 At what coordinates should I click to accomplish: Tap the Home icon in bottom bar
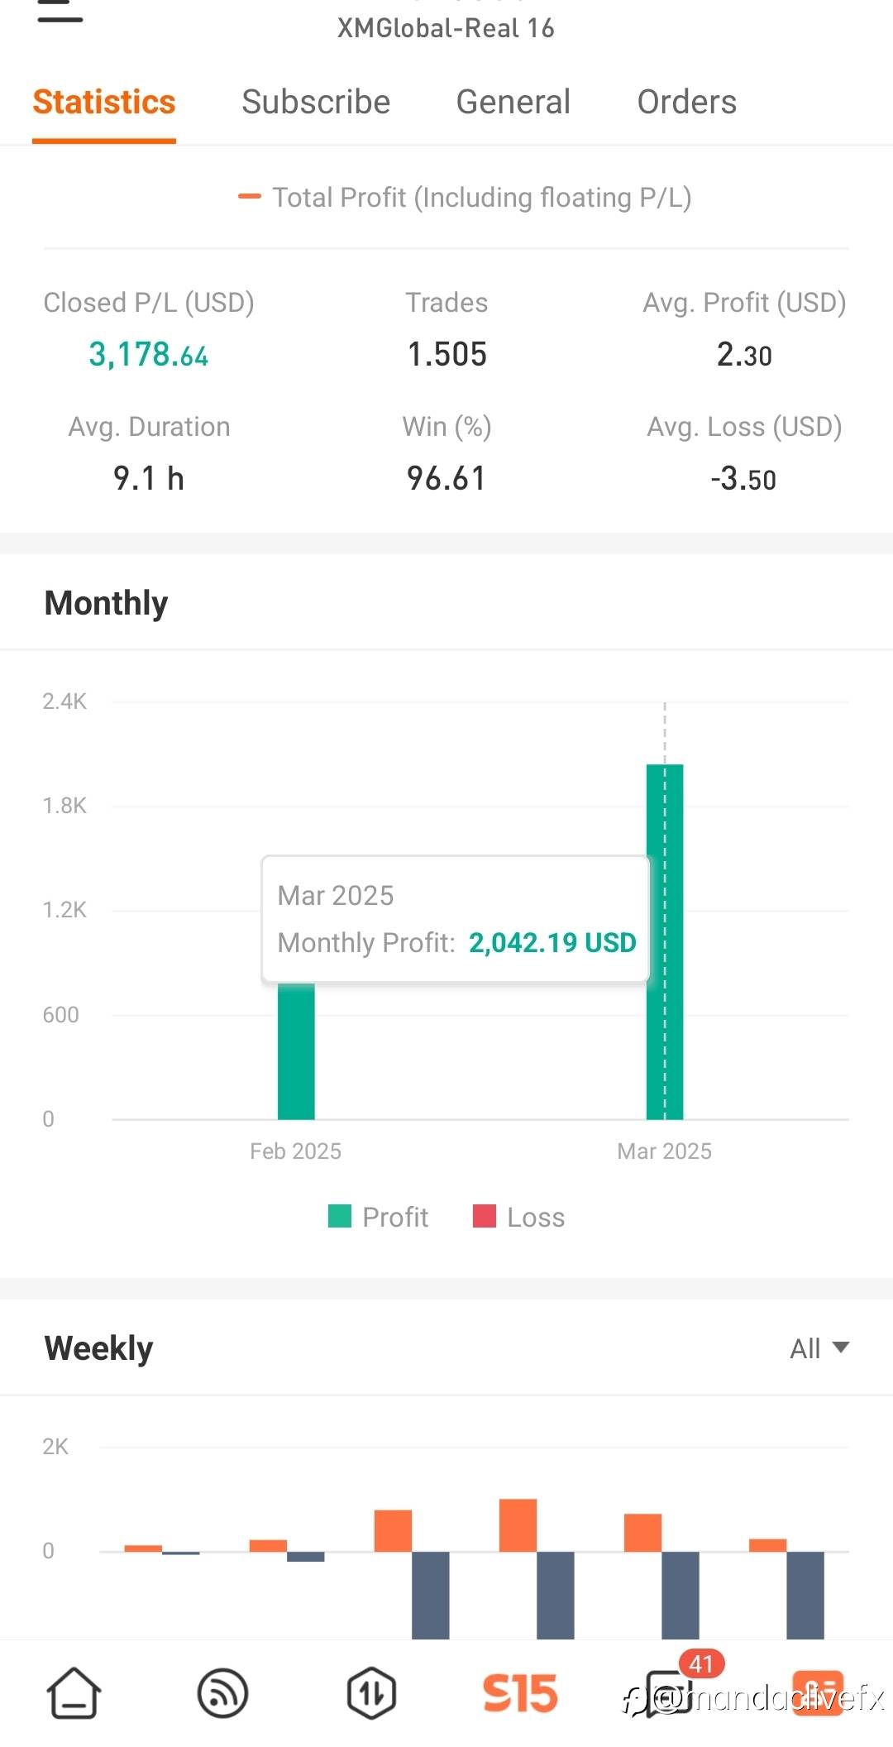74,1692
